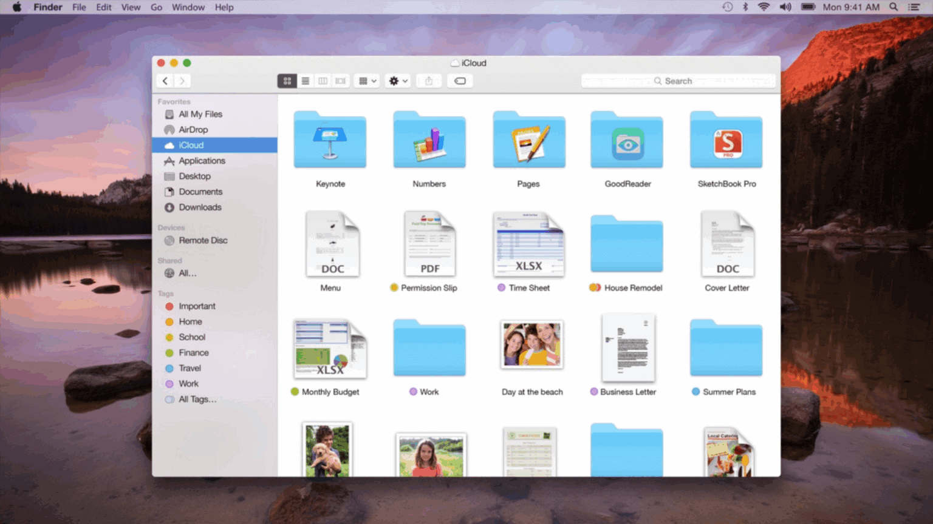Click the back navigation arrow

pyautogui.click(x=165, y=81)
